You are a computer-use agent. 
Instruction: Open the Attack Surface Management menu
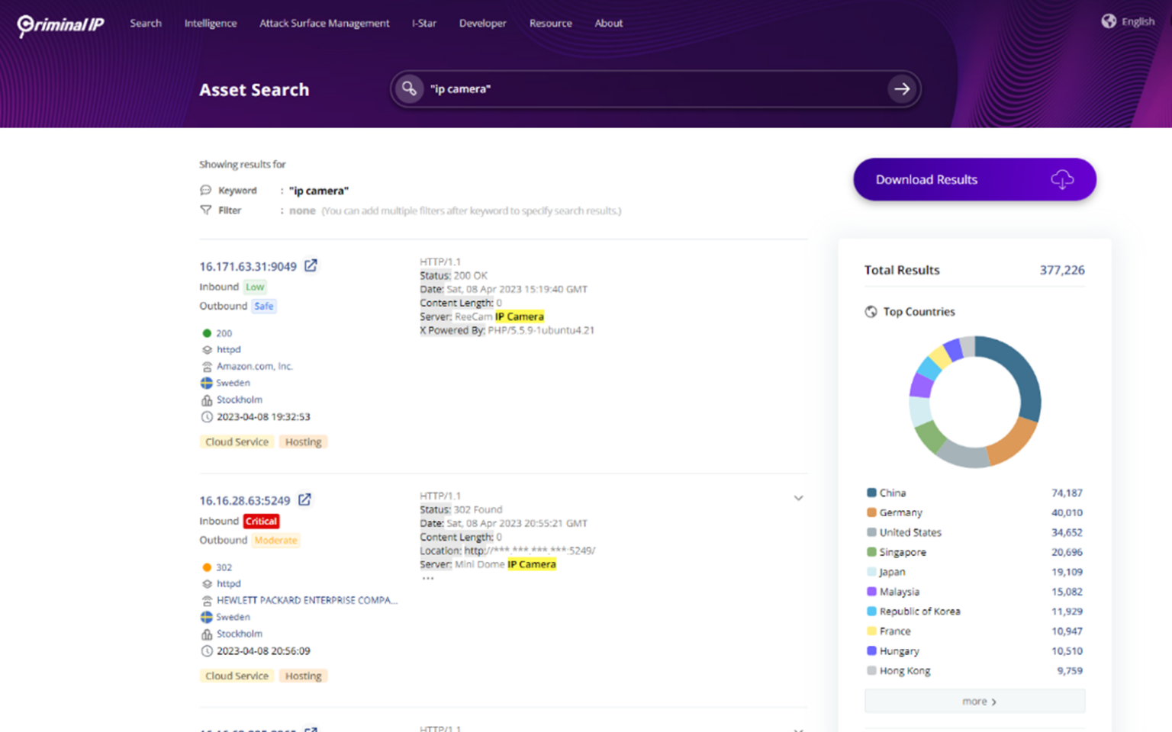pos(324,23)
